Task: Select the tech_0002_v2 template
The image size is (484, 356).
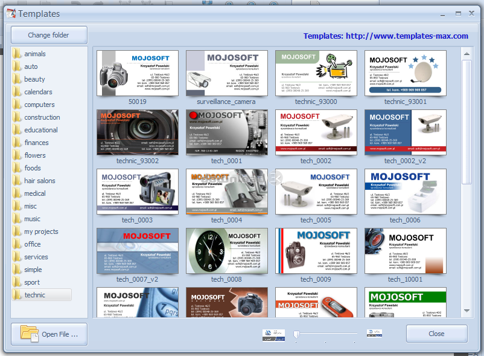Action: click(406, 132)
